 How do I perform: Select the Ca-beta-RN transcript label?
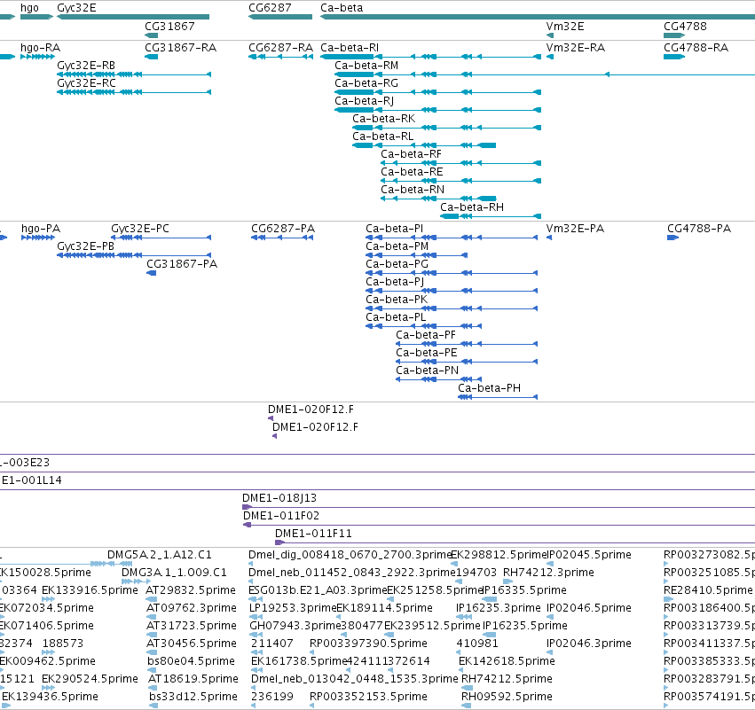[413, 190]
